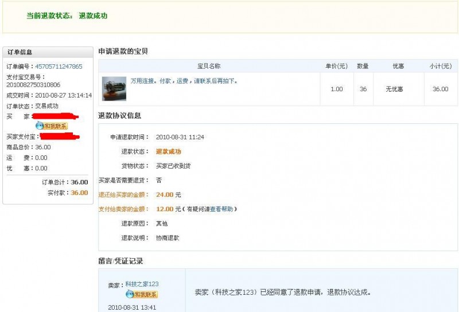
Task: Click the 优惠 column header
Action: point(398,66)
